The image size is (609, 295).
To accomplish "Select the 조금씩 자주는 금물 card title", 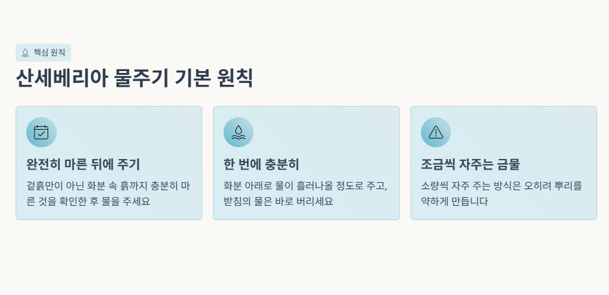I will (470, 165).
